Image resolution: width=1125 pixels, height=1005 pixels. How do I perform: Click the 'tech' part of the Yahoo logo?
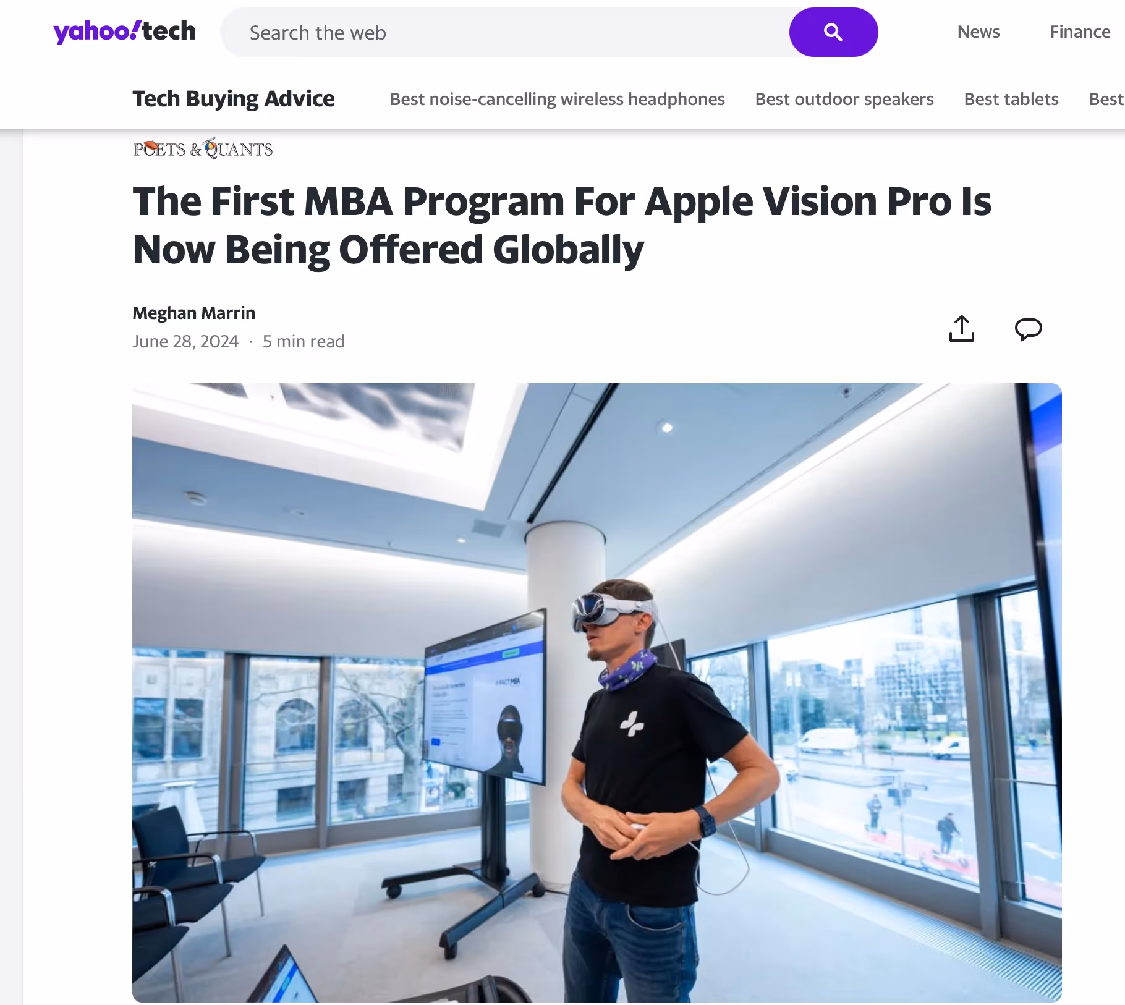[169, 30]
